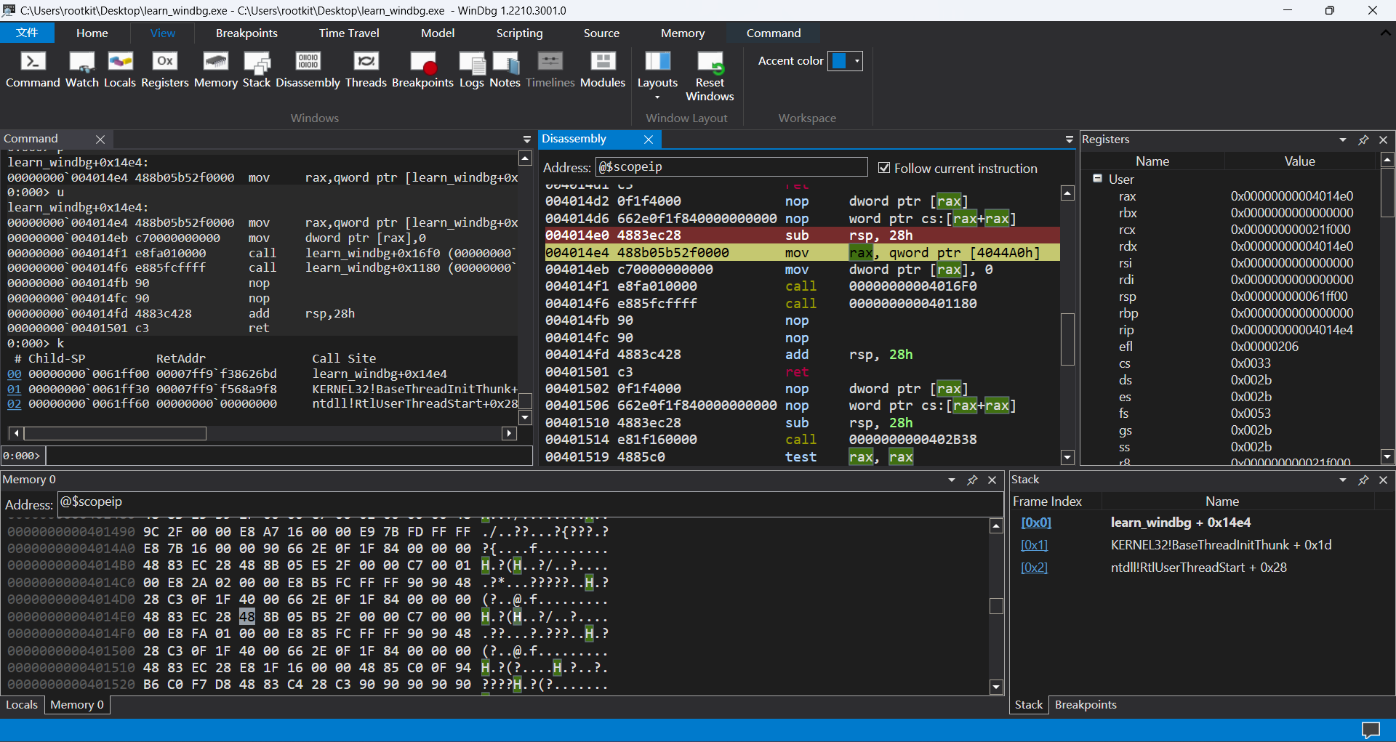Click the Reset Windows button
Viewport: 1396px width, 742px height.
[710, 76]
